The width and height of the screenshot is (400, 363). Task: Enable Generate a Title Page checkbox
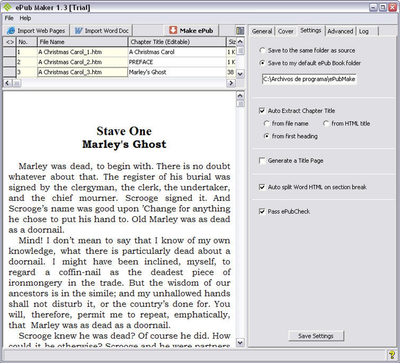pos(262,161)
